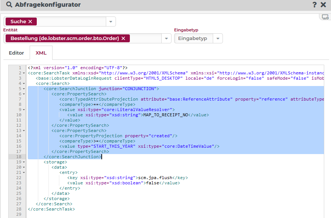331x218 pixels.
Task: Open the Suche dropdown arrow
Action: (x=111, y=22)
